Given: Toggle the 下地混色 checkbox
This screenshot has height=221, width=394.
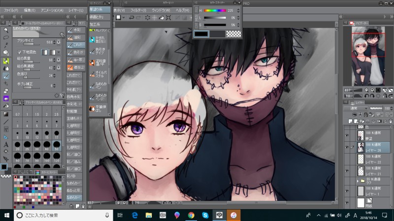Looking at the screenshot, I should click(x=19, y=52).
